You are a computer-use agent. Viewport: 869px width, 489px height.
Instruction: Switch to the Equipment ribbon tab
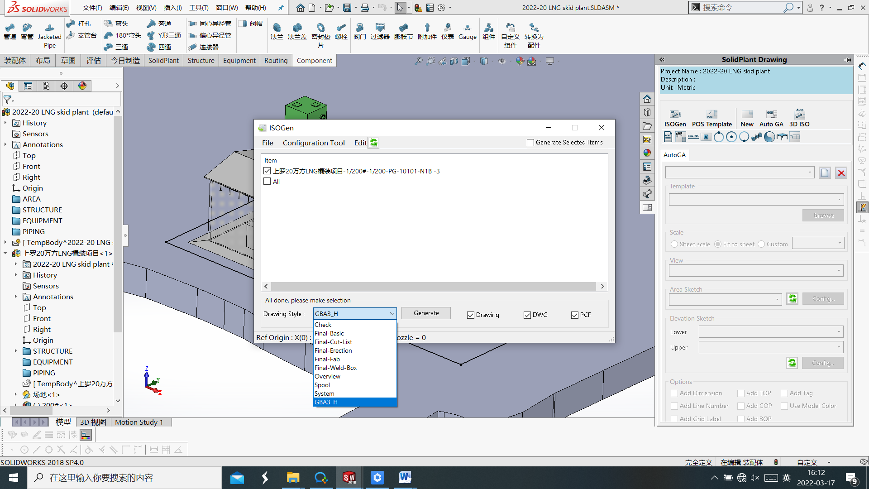pyautogui.click(x=239, y=60)
